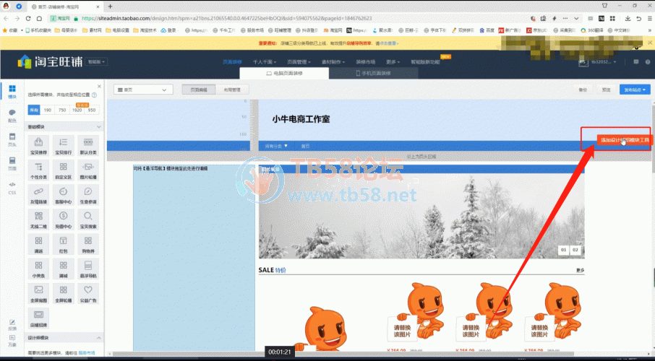655x361 pixels.
Task: Open 智能版新功能 menu item
Action: pos(425,62)
